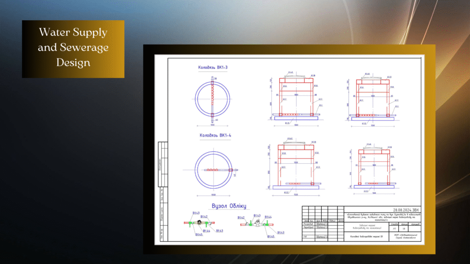Click the left water meter assembly symbol
This screenshot has width=470, height=264.
(201, 223)
